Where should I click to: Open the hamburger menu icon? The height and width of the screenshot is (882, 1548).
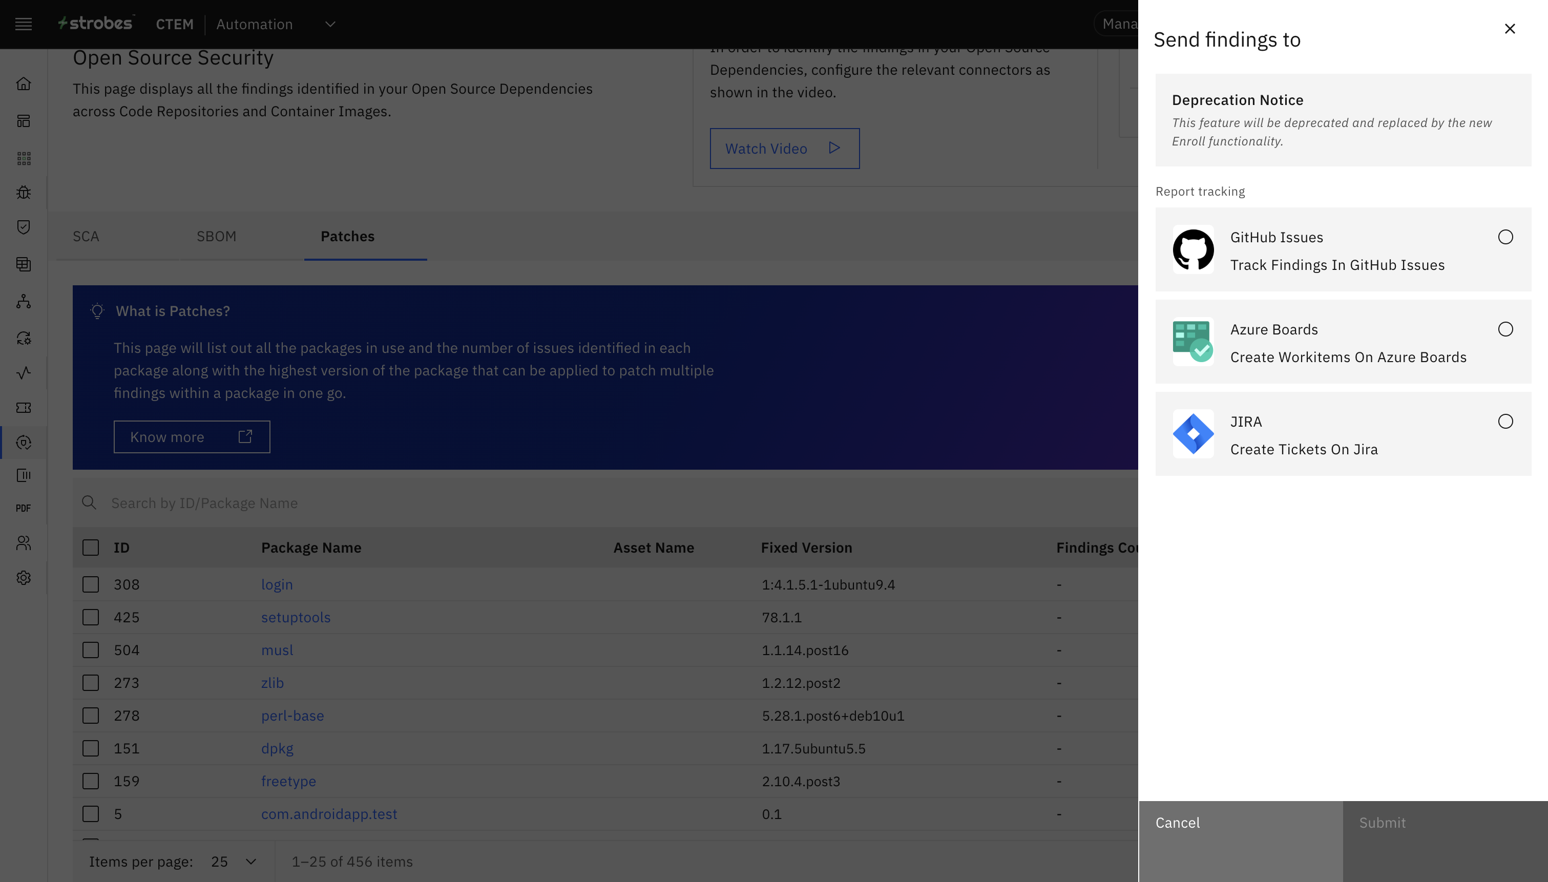pos(24,24)
